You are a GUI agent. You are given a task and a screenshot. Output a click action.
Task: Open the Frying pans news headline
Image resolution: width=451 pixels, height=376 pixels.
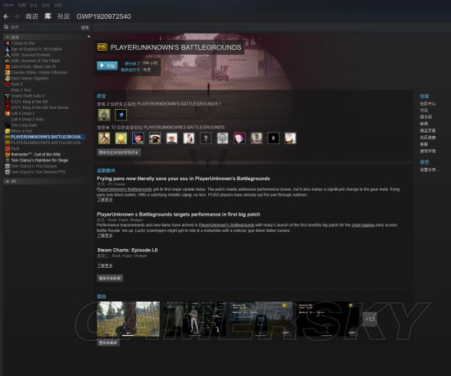[x=183, y=179]
